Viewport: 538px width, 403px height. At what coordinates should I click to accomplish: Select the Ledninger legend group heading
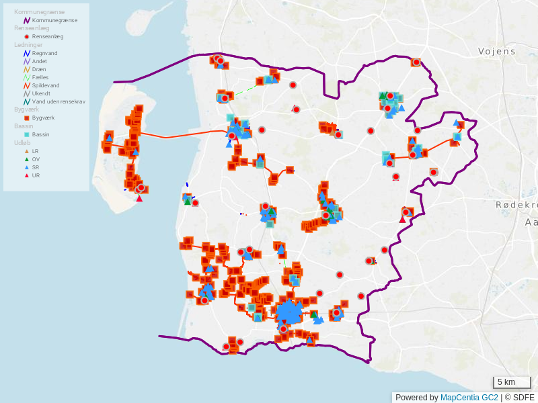(x=28, y=44)
